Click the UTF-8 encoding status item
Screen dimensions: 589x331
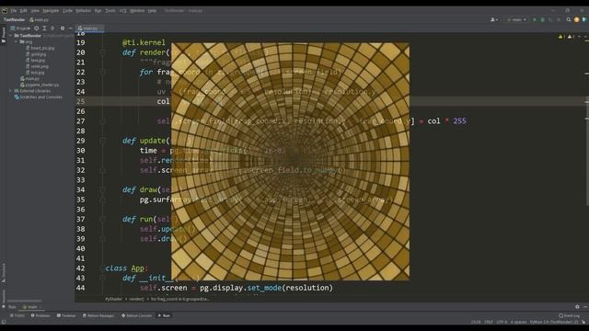point(502,322)
